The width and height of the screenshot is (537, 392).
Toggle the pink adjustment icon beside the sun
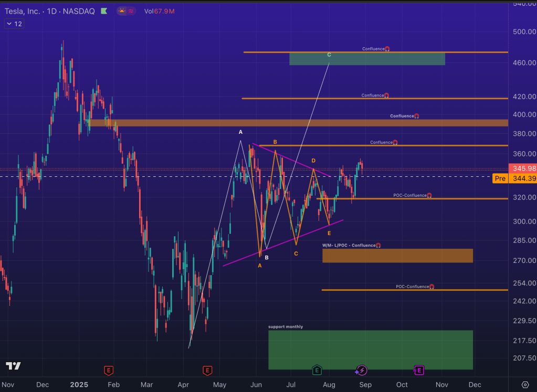(131, 10)
